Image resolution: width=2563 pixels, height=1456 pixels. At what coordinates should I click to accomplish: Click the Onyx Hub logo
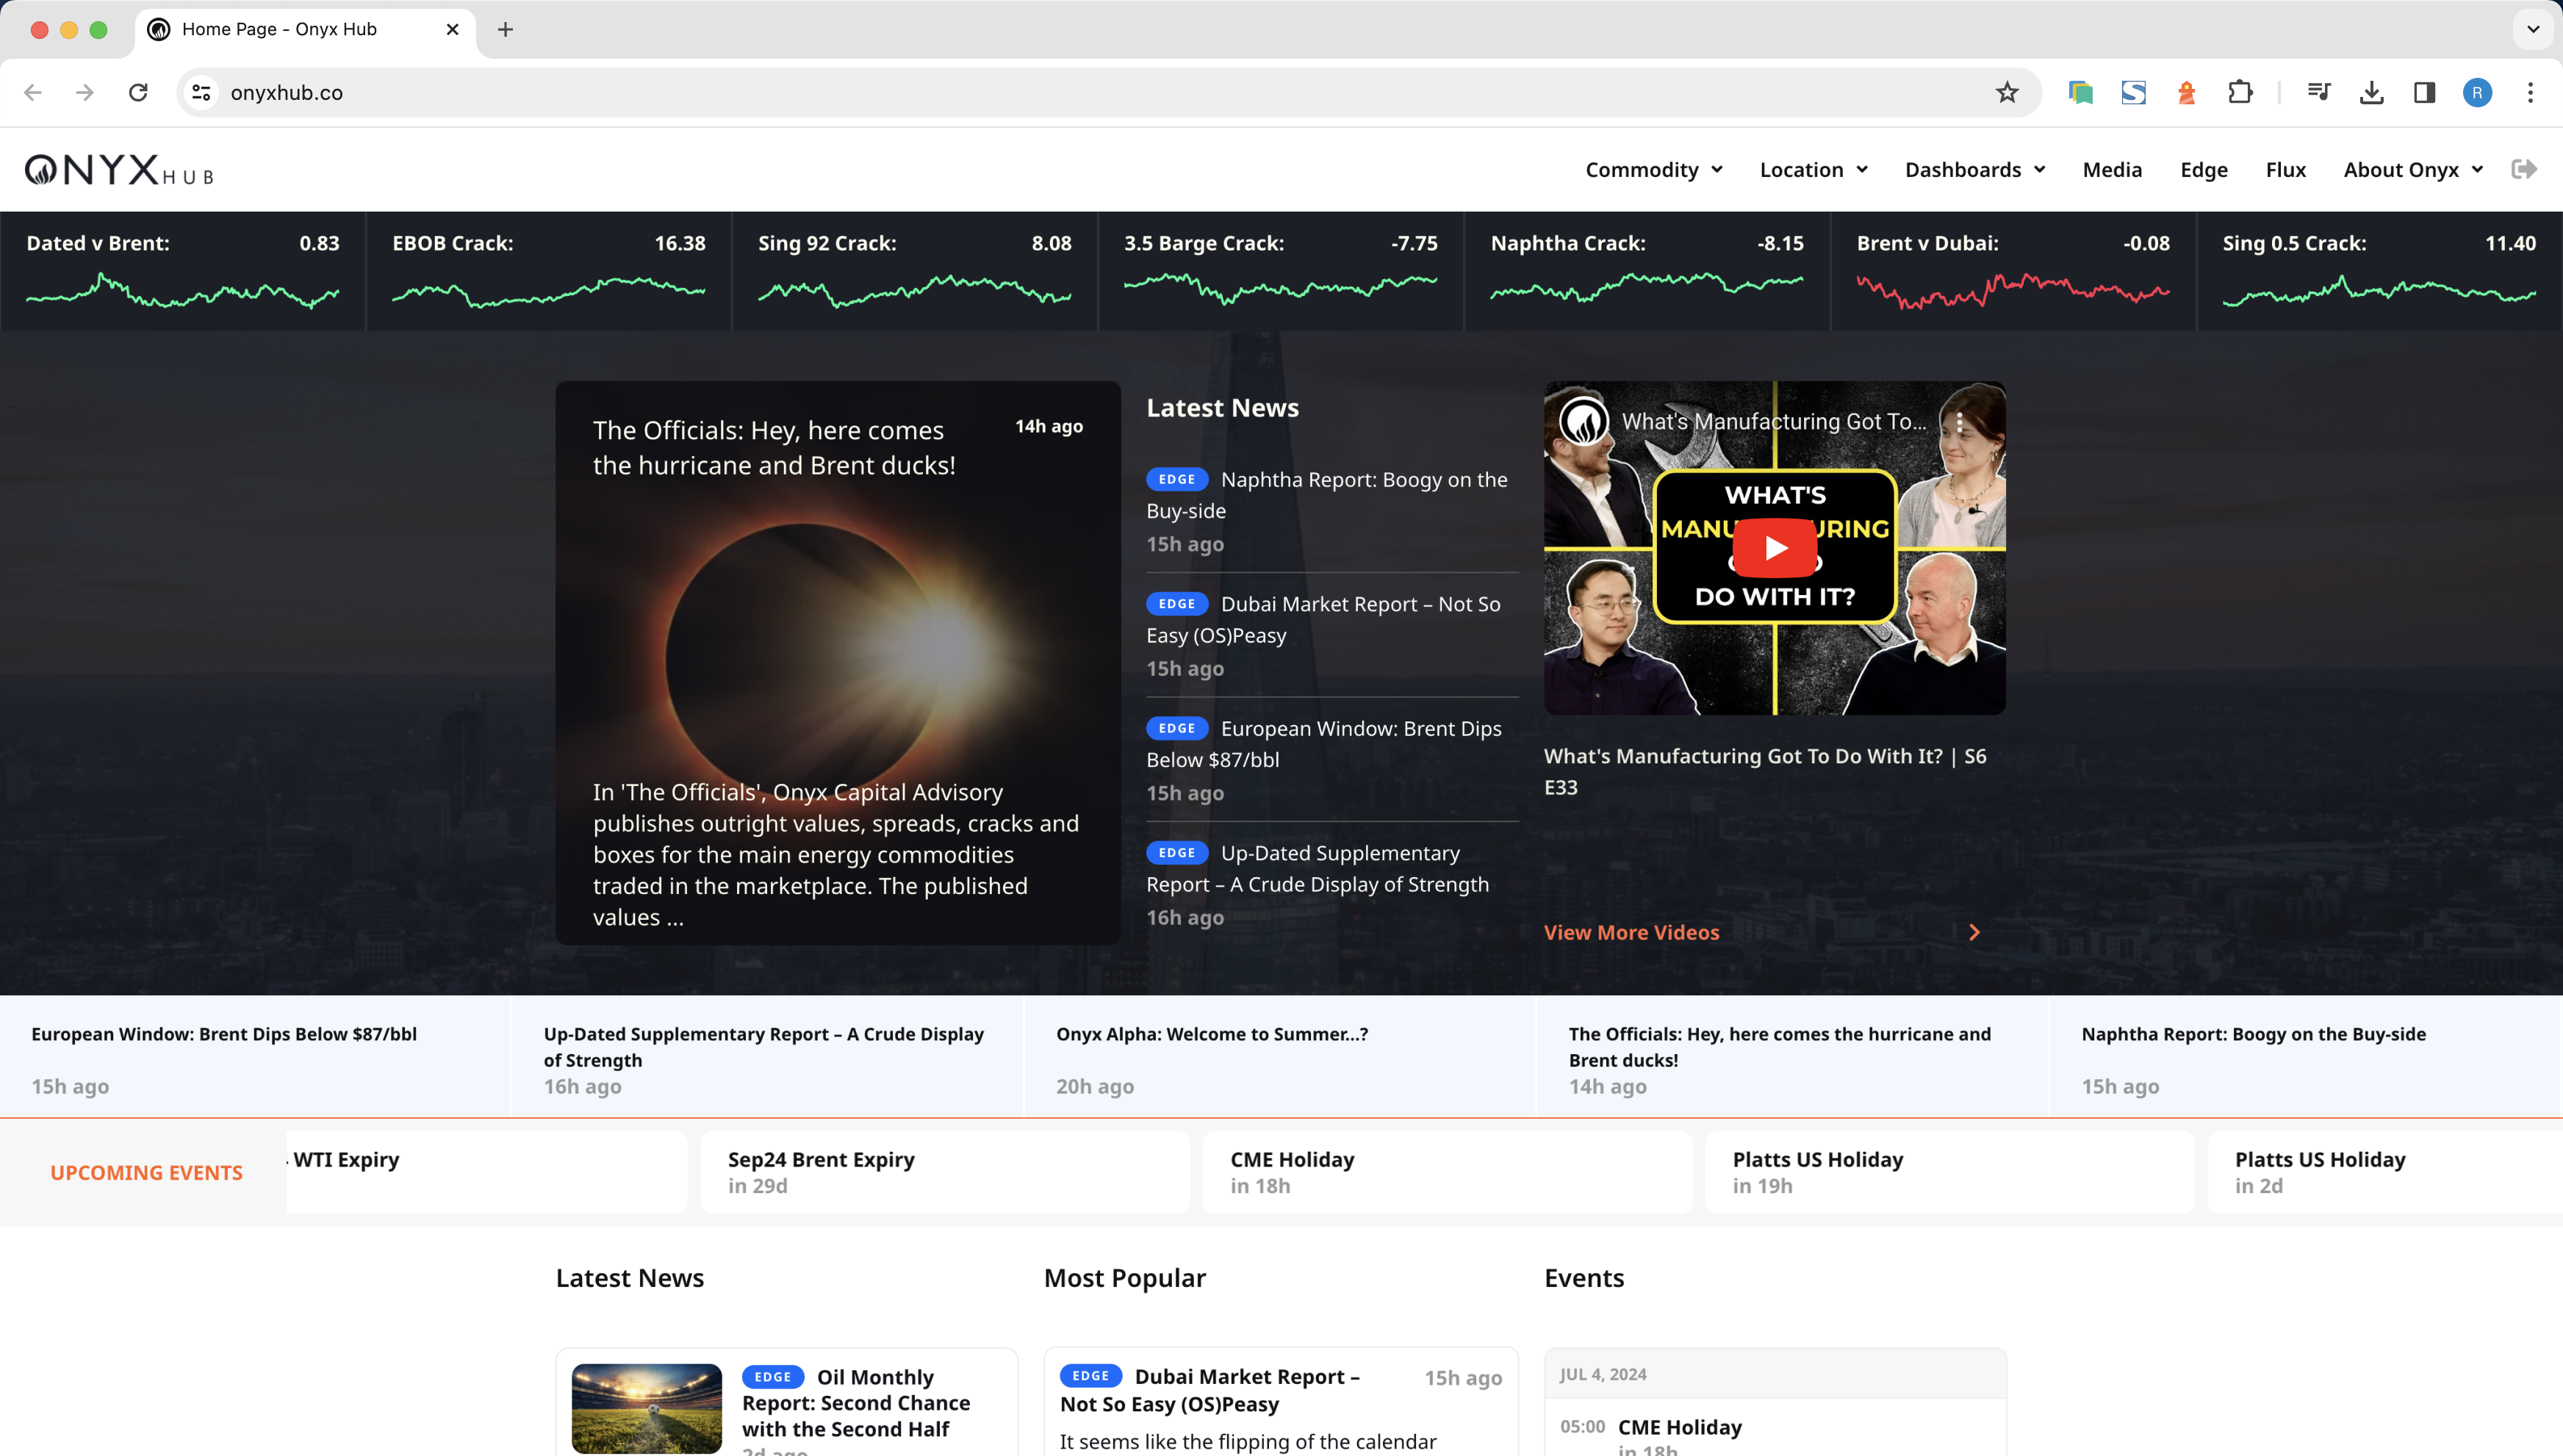click(x=119, y=170)
